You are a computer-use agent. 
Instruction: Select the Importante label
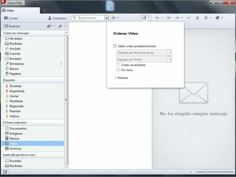[x=32, y=91]
